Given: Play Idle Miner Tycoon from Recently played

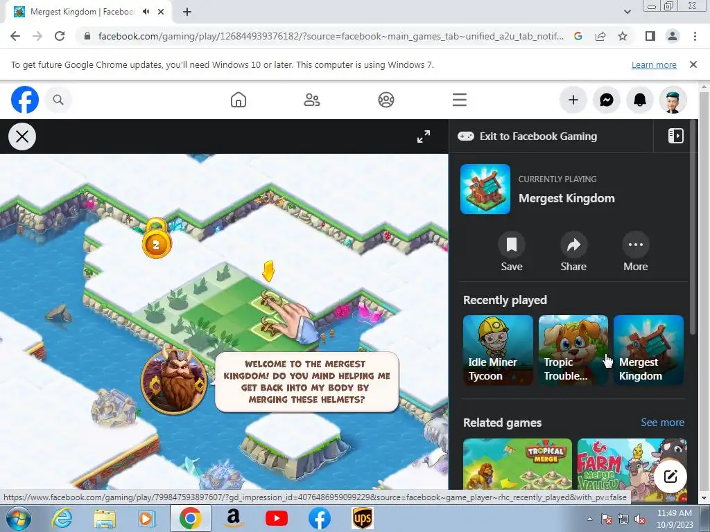Looking at the screenshot, I should [498, 350].
